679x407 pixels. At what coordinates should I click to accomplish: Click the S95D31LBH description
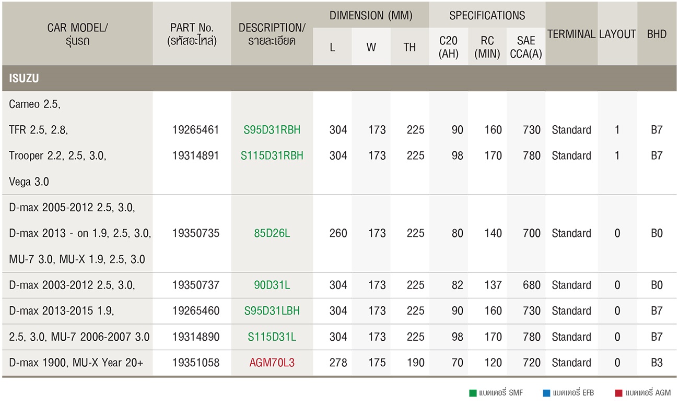272,311
